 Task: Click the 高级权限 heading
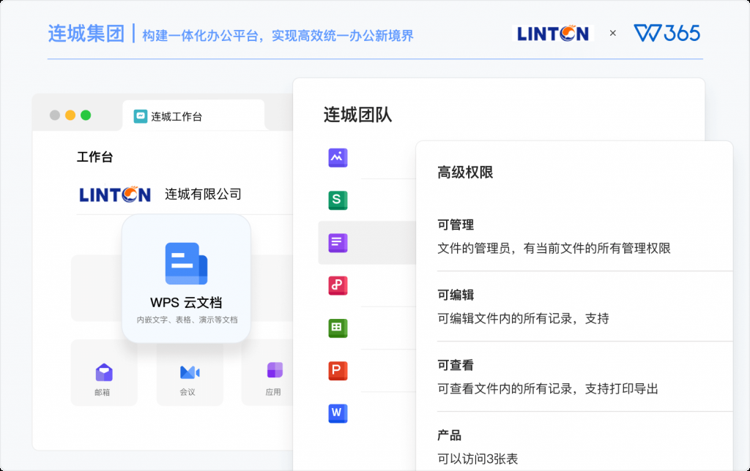[x=465, y=172]
